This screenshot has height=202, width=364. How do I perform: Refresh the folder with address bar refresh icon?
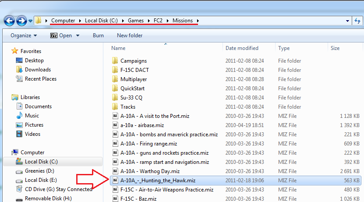[357, 21]
